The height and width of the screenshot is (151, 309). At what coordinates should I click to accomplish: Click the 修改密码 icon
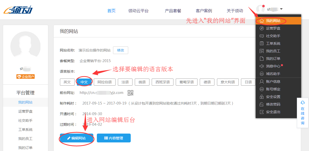click(x=262, y=104)
